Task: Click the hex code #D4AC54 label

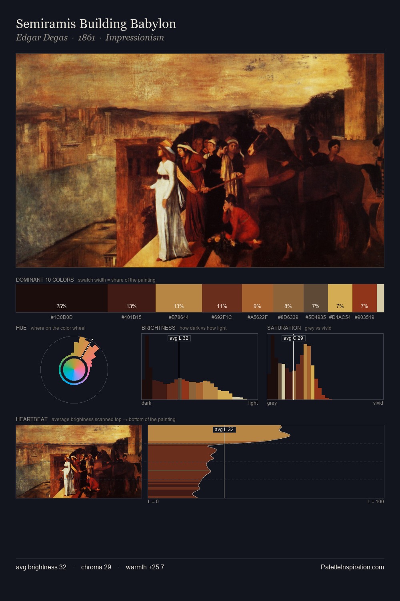Action: click(x=340, y=317)
